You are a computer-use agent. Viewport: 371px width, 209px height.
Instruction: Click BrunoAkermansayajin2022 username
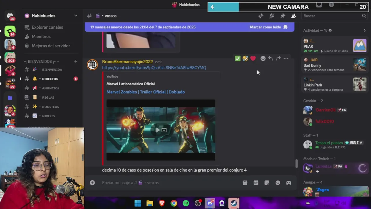pyautogui.click(x=128, y=62)
